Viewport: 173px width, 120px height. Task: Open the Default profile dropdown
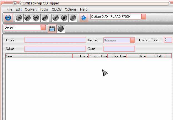(x=43, y=27)
